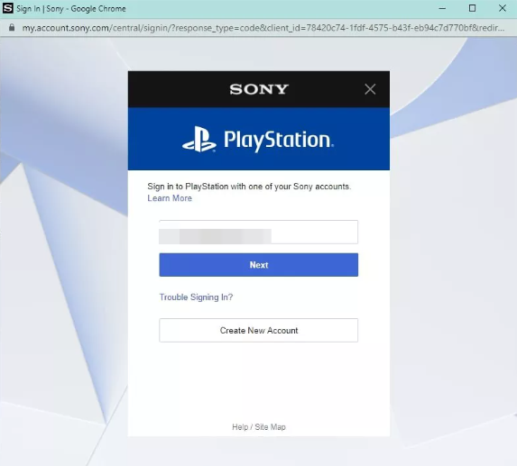Viewport: 517px width, 466px height.
Task: Open the Trouble Signing In? link
Action: pos(196,297)
